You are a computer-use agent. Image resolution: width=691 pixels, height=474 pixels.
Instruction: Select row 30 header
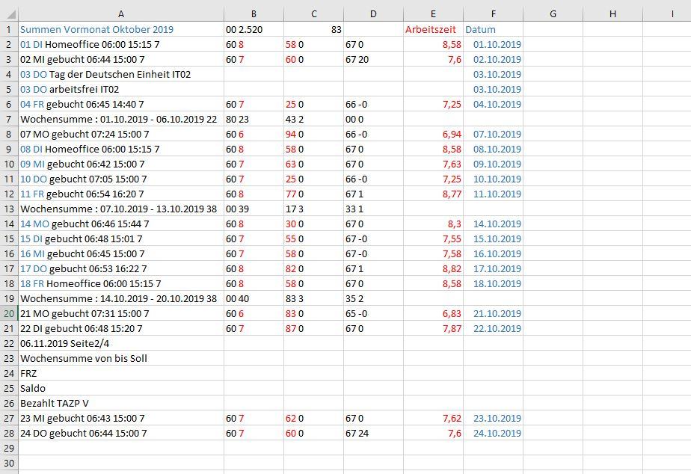(9, 463)
